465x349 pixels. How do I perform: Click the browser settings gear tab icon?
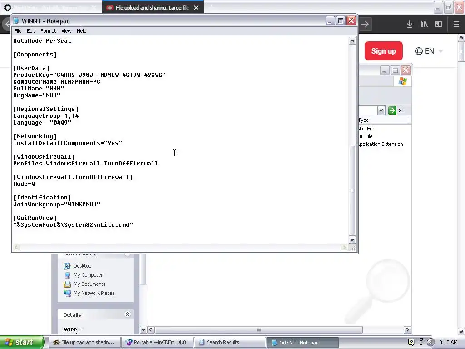coord(7,8)
